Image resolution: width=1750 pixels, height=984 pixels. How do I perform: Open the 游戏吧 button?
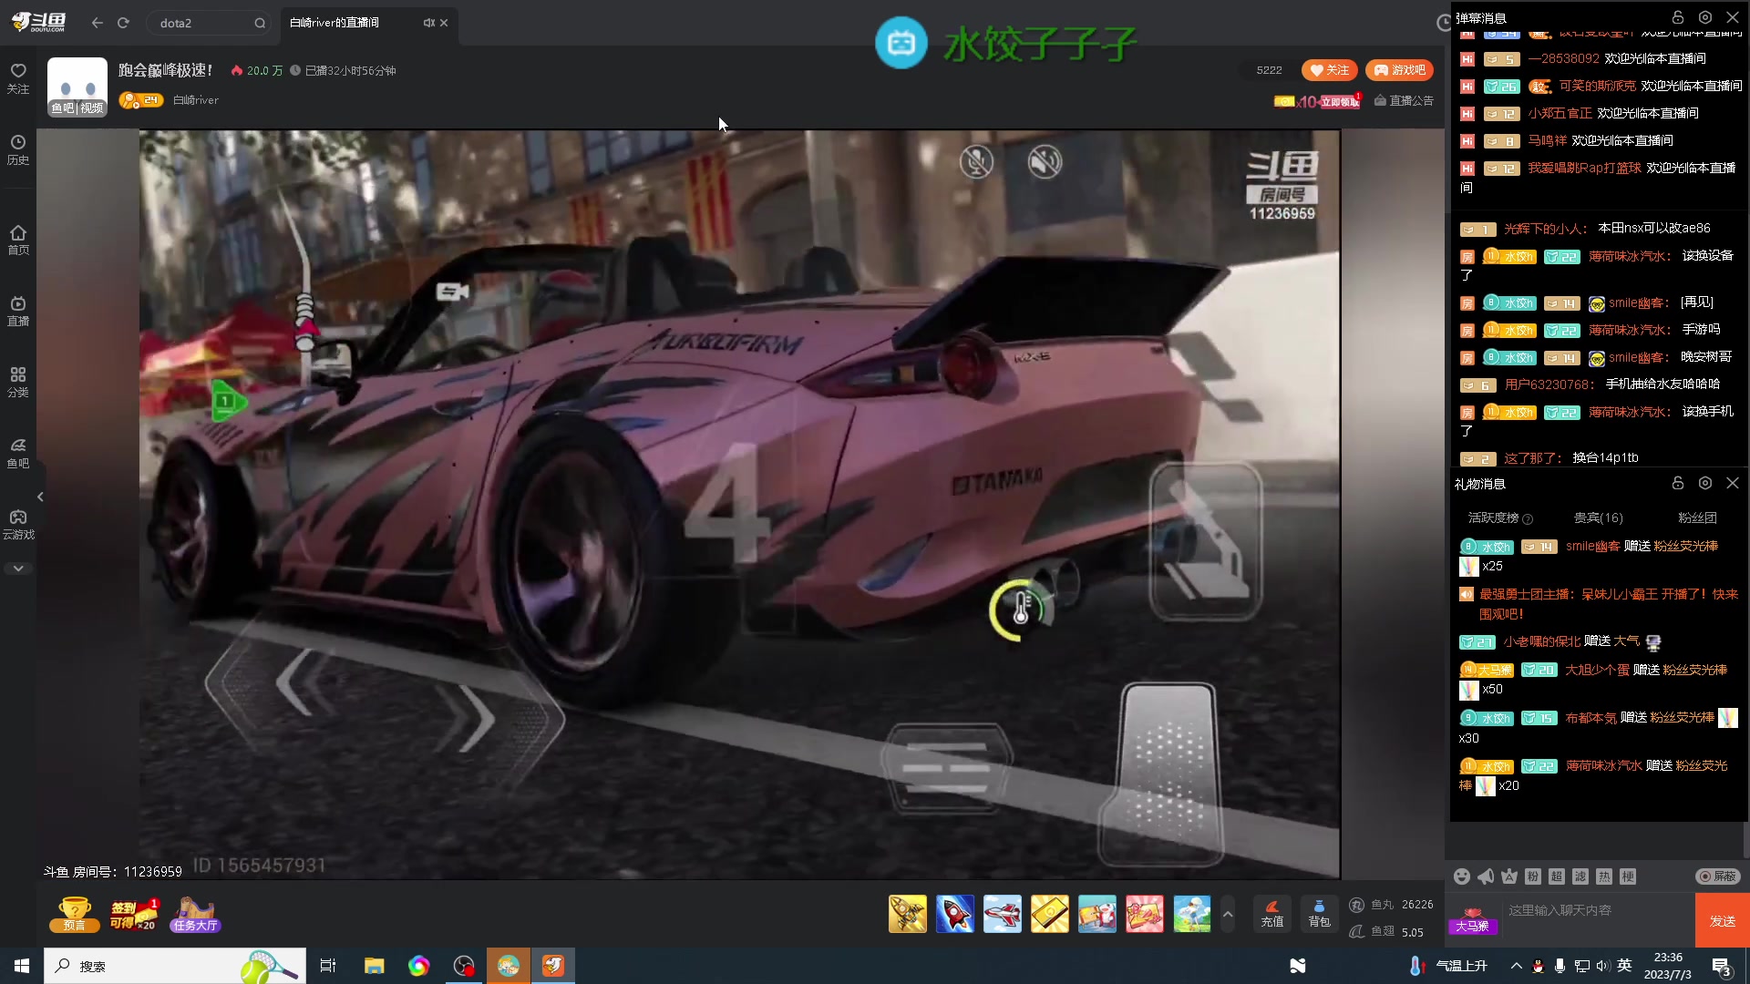1399,70
